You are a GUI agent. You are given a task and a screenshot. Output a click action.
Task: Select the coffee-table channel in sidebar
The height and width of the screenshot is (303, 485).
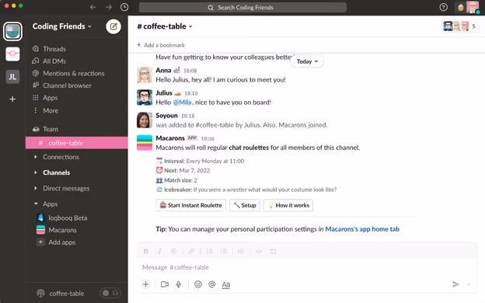click(x=76, y=143)
